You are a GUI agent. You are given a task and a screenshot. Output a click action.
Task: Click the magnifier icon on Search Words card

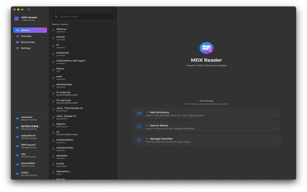pyautogui.click(x=139, y=127)
